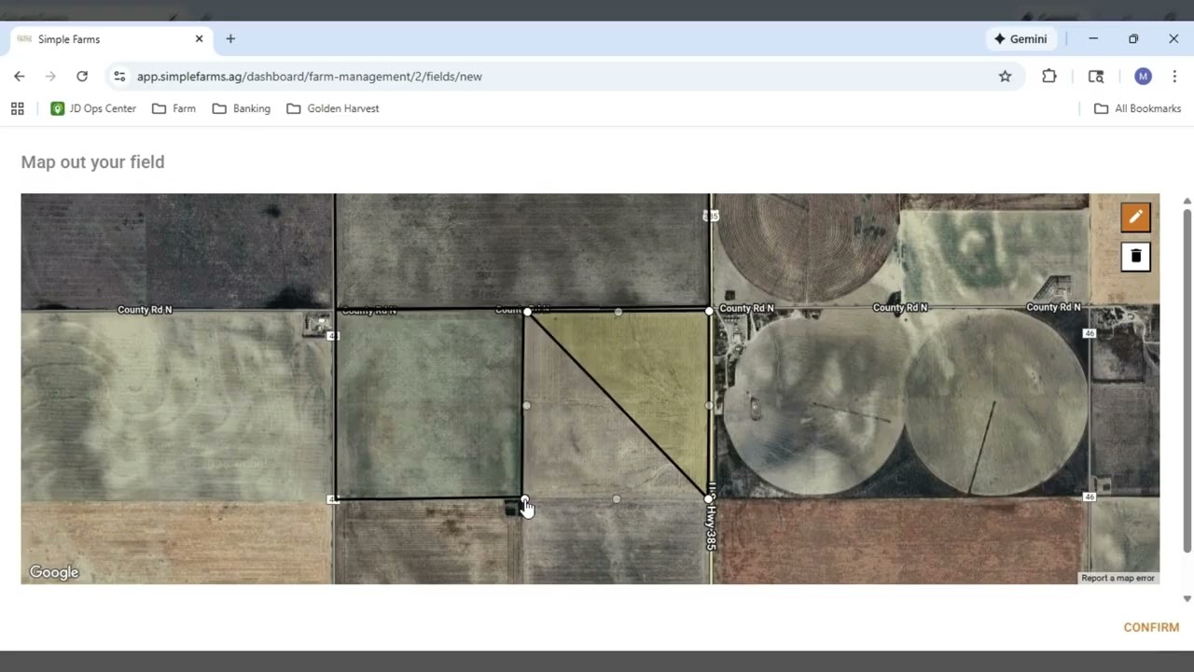This screenshot has height=672, width=1194.
Task: Click the CONFIRM button
Action: pos(1151,627)
